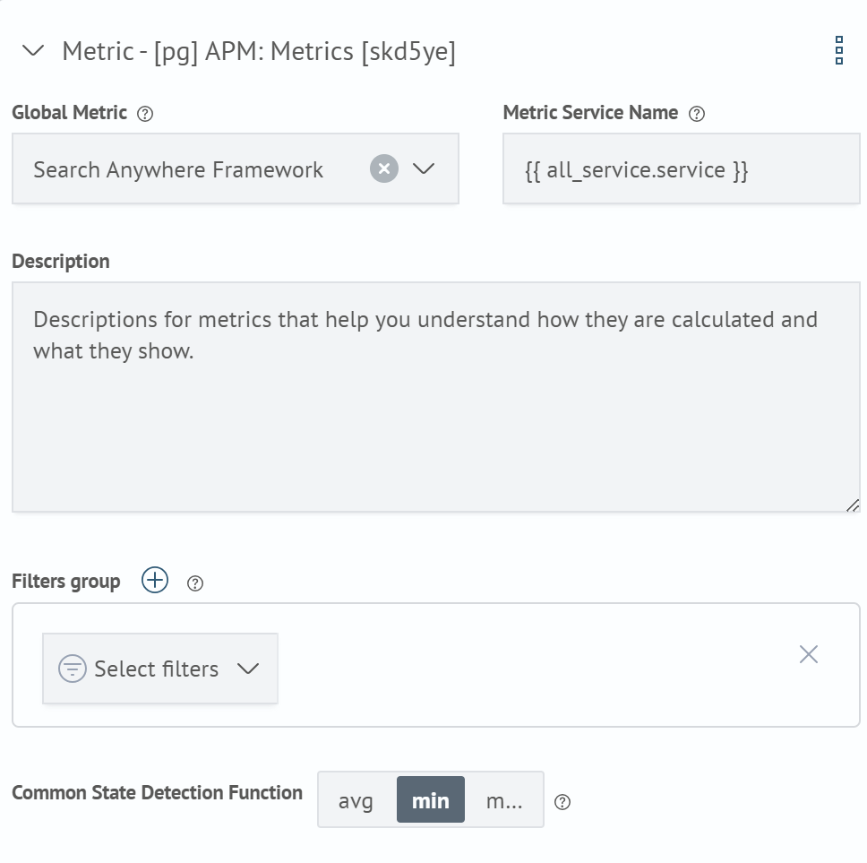Viewport: 867px width, 863px height.
Task: Select min detection function
Action: pyautogui.click(x=431, y=800)
